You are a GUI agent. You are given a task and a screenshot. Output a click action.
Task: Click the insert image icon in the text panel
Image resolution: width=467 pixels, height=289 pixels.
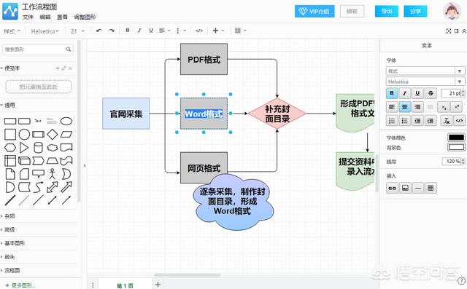click(405, 188)
